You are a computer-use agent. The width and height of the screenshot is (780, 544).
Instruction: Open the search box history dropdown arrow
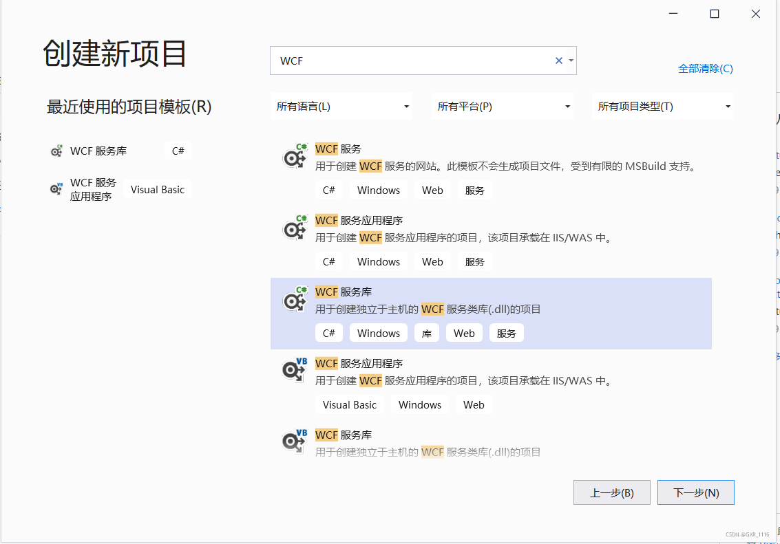(571, 61)
